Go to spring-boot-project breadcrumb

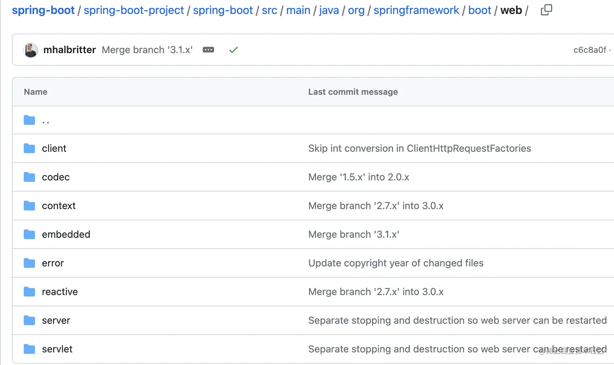134,10
